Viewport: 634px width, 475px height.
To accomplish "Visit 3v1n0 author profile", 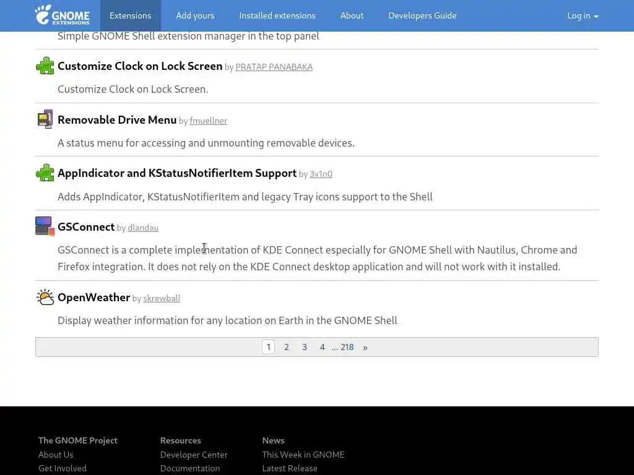I will click(x=321, y=174).
